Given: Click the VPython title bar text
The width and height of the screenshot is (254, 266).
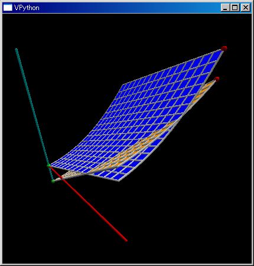Looking at the screenshot, I should pyautogui.click(x=27, y=8).
